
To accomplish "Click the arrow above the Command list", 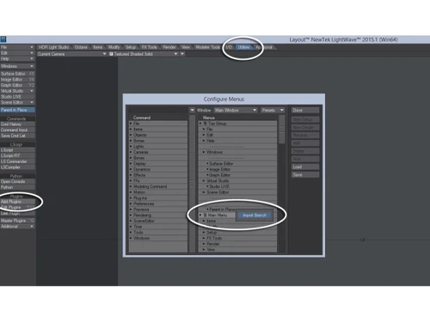I will click(192, 110).
